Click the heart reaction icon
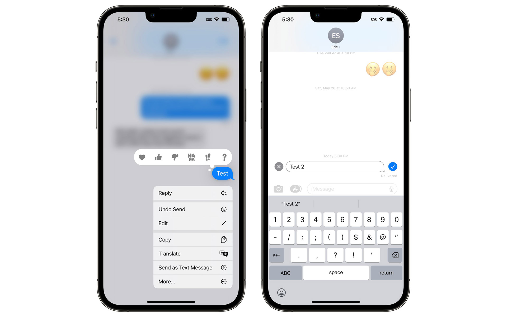Screen dimensions: 507x317 pos(142,158)
